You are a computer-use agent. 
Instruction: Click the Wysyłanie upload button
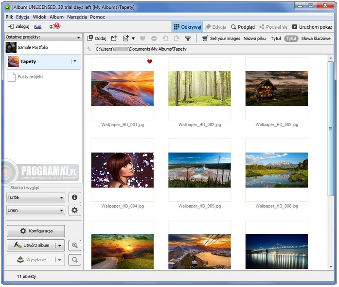(31, 260)
